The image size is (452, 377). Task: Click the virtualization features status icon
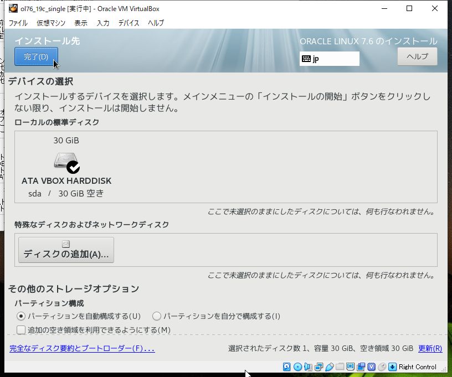tap(371, 366)
